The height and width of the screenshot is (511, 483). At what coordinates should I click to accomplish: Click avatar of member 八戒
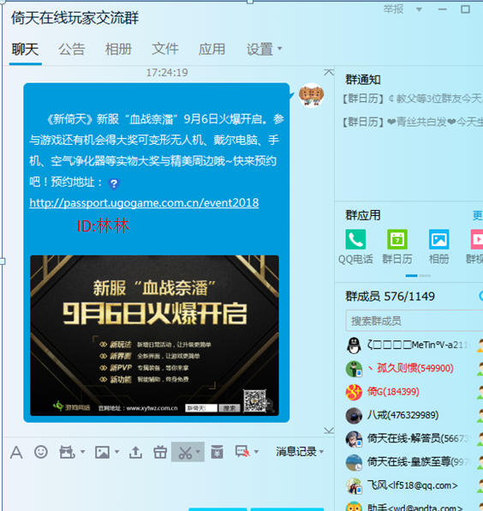pos(354,416)
